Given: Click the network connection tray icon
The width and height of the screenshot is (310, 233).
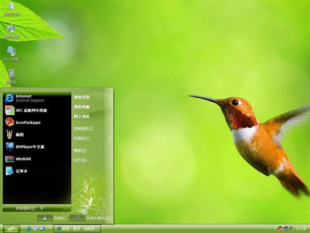Looking at the screenshot, I should [x=285, y=229].
